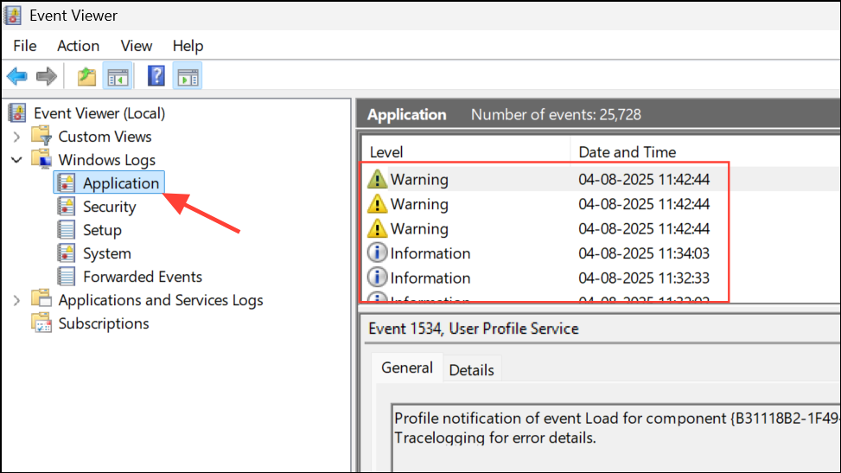841x473 pixels.
Task: Expand Applications and Services Logs node
Action: [16, 300]
